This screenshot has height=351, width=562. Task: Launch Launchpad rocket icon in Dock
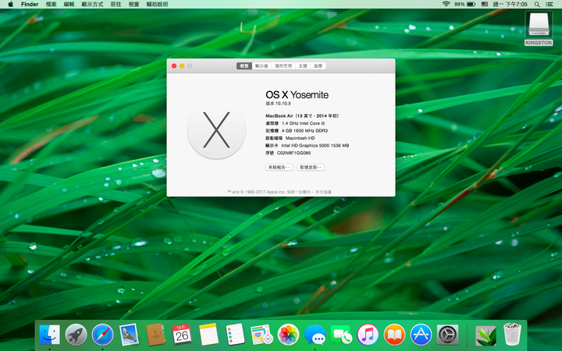click(x=76, y=335)
